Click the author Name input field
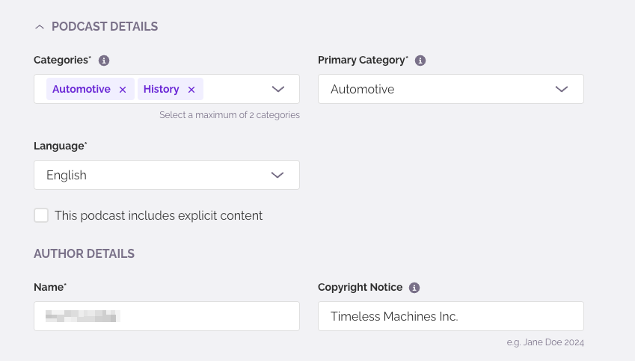Screen dimensions: 635x361 166,316
